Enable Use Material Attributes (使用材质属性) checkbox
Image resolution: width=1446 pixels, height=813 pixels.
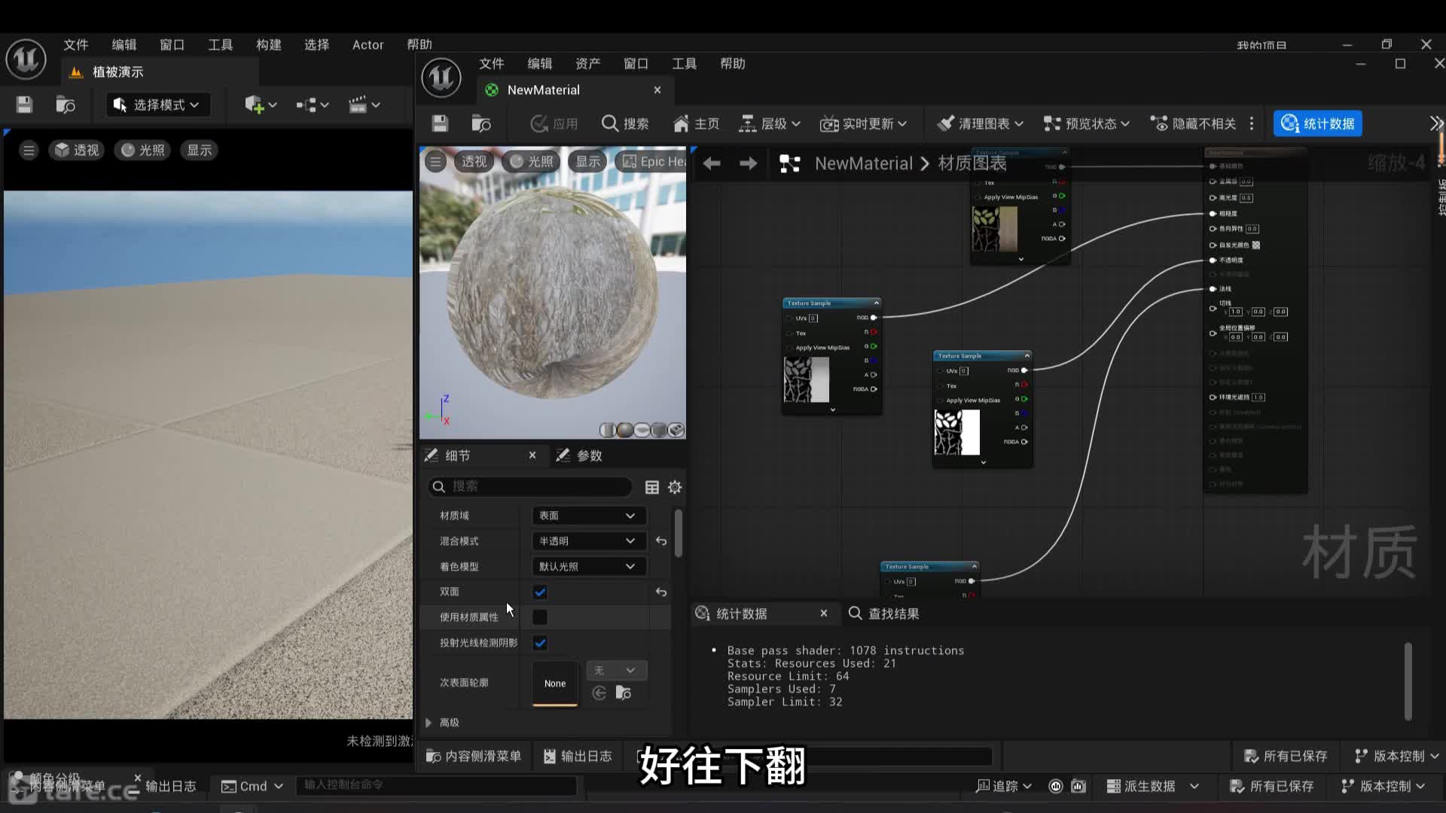(x=540, y=617)
